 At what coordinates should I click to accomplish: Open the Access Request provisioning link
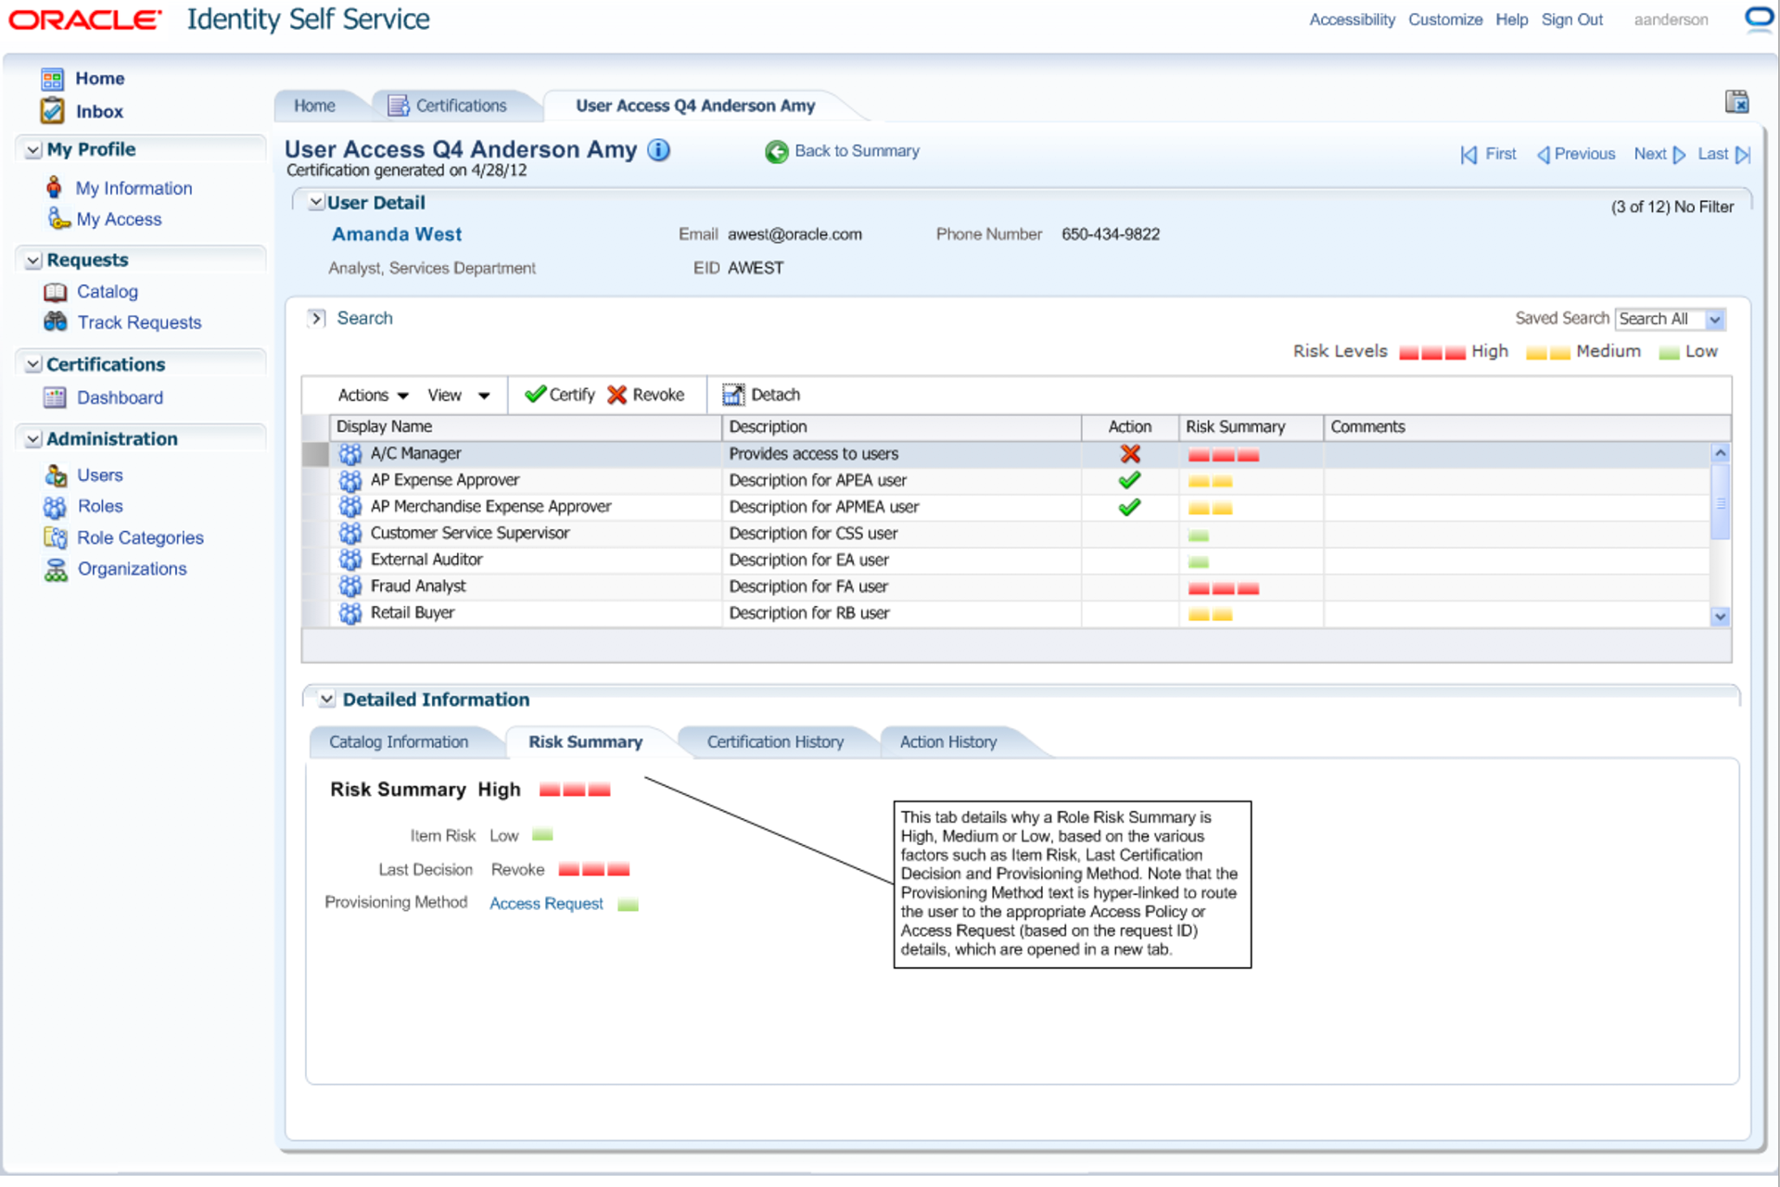(x=546, y=903)
